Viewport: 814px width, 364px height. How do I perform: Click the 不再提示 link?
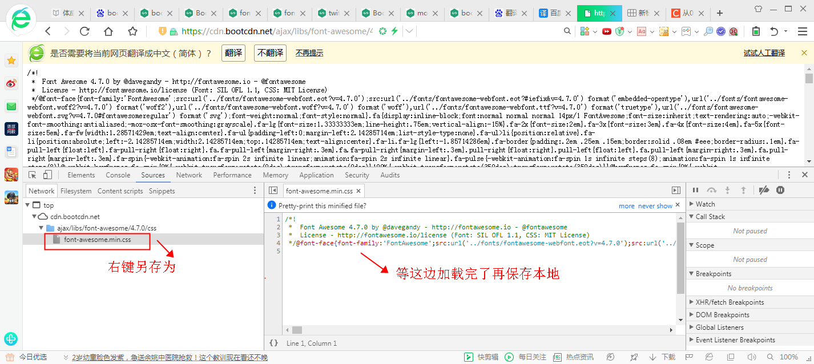(x=309, y=53)
